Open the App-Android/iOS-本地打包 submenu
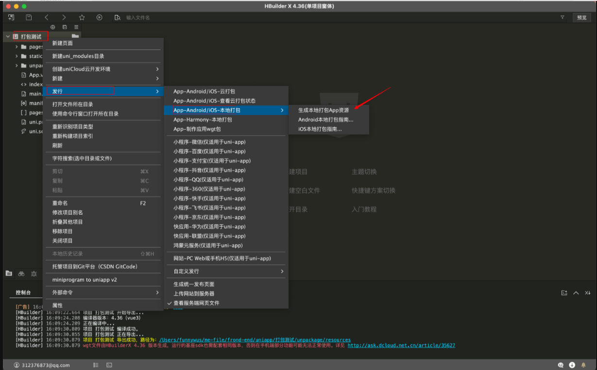The width and height of the screenshot is (597, 370). (226, 110)
